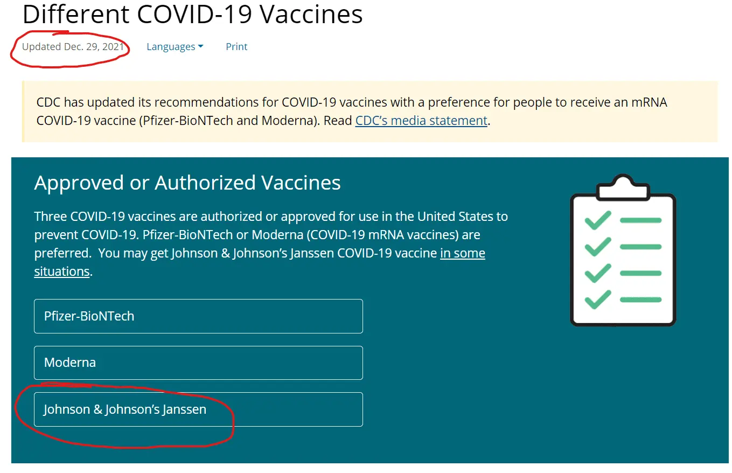This screenshot has height=473, width=732.
Task: Click the first checkmark on the clipboard
Action: (x=598, y=220)
